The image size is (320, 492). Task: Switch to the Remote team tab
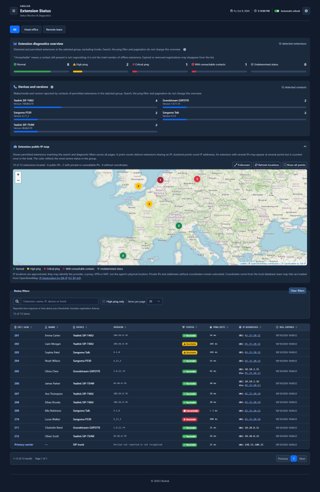[54, 29]
